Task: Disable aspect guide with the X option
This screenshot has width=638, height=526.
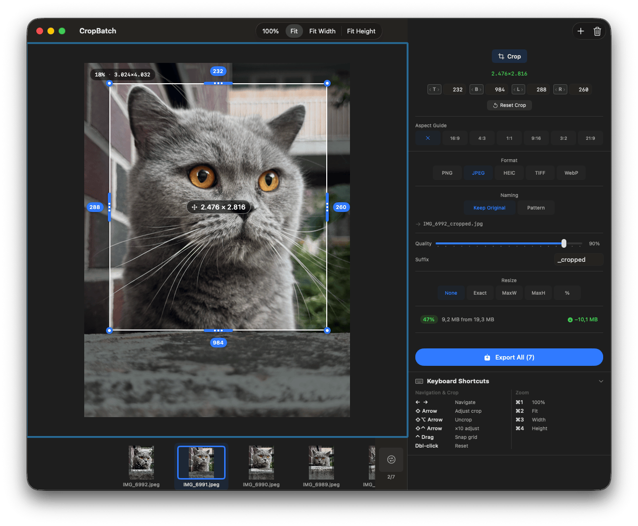Action: point(428,138)
